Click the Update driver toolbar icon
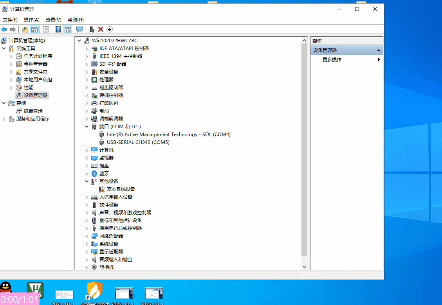Screen dimensions: 442x305 click(92, 29)
